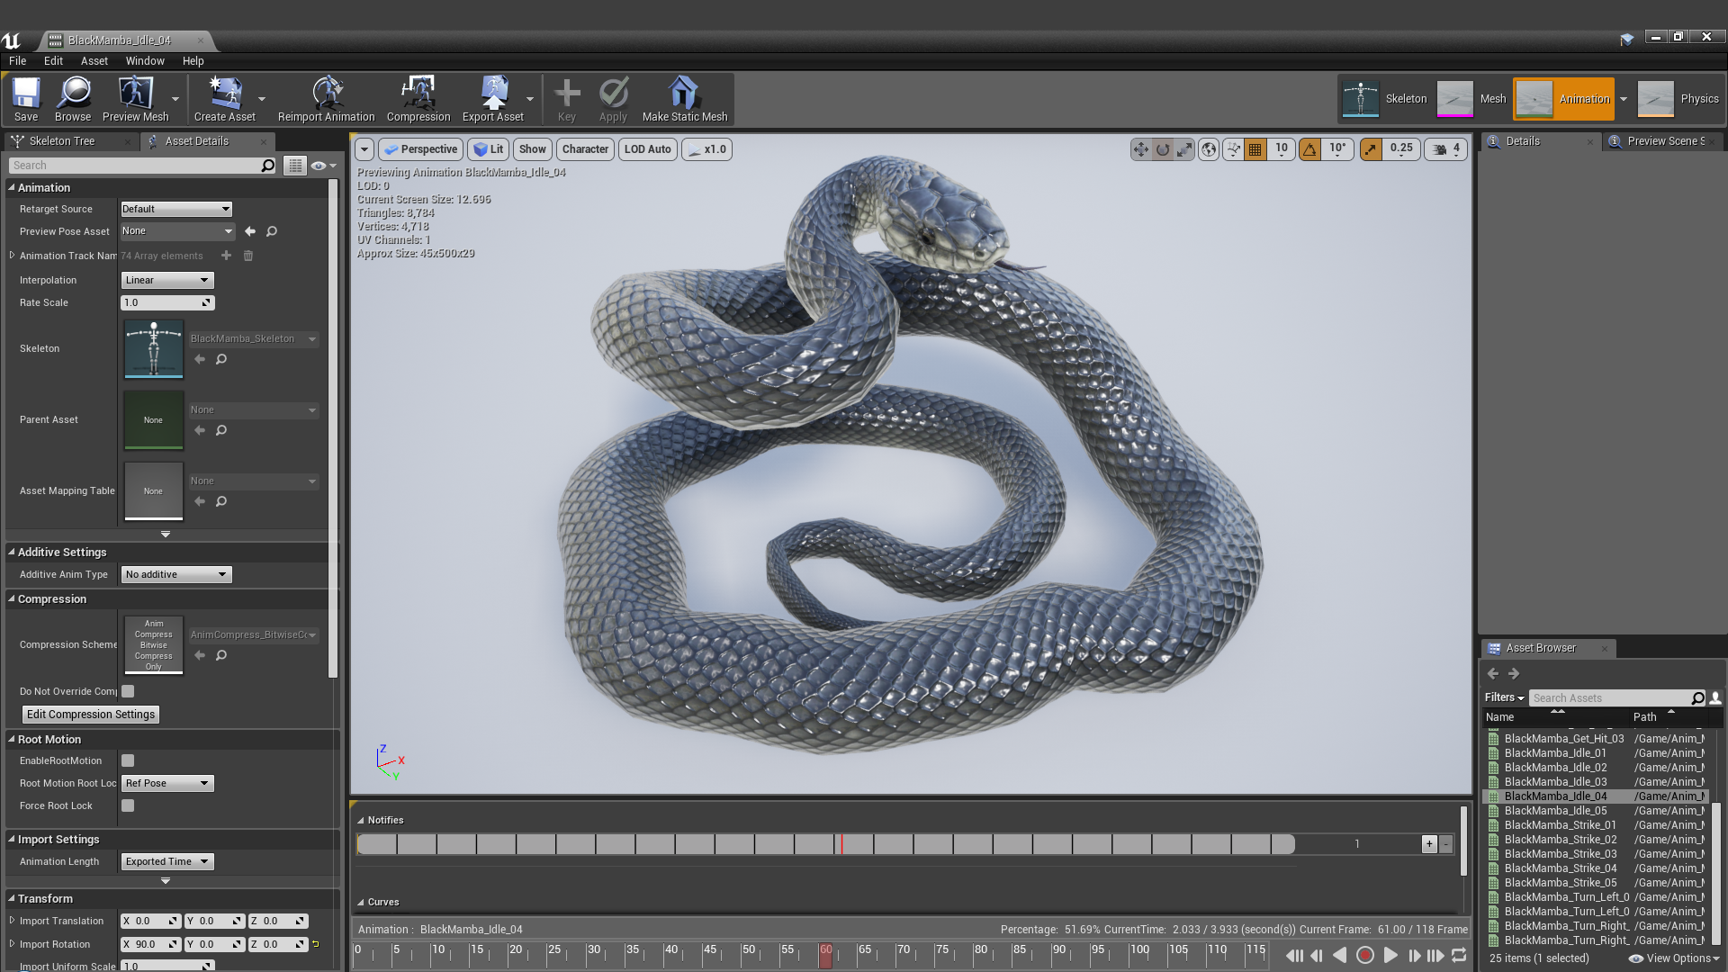This screenshot has width=1728, height=972.
Task: Enable the EnableRootMotion checkbox
Action: [128, 761]
